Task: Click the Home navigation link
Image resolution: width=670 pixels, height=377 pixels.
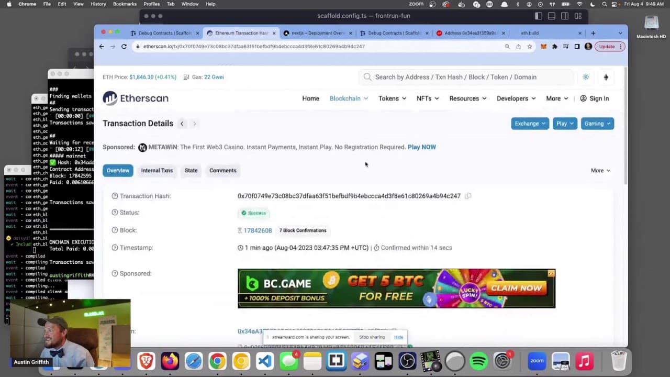Action: click(310, 98)
